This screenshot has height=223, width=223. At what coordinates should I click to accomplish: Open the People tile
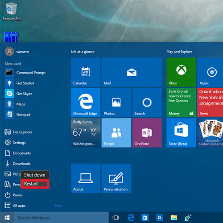pos(116,133)
